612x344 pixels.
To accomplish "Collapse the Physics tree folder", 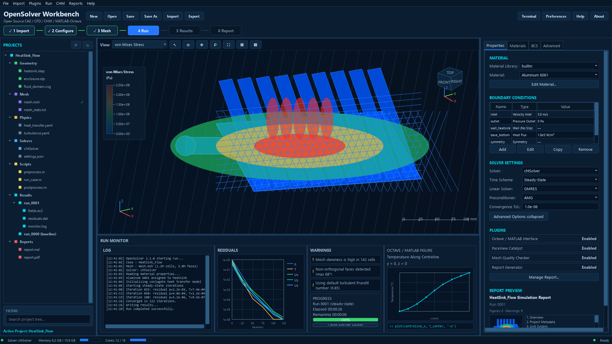I will (10, 118).
